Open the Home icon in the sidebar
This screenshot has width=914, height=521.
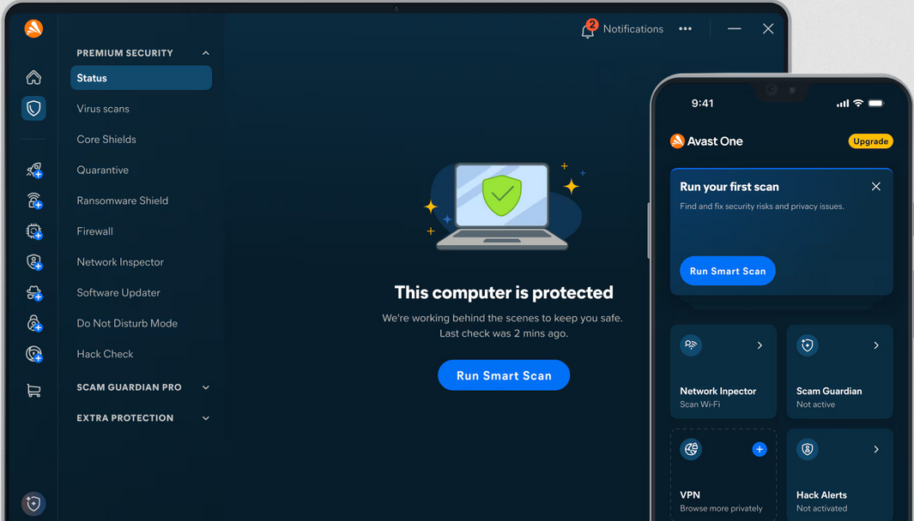33,77
